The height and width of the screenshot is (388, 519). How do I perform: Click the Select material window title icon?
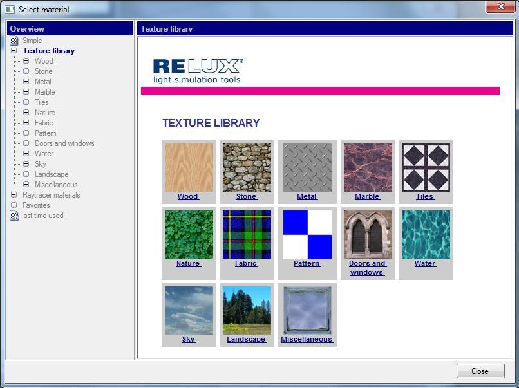[x=10, y=9]
